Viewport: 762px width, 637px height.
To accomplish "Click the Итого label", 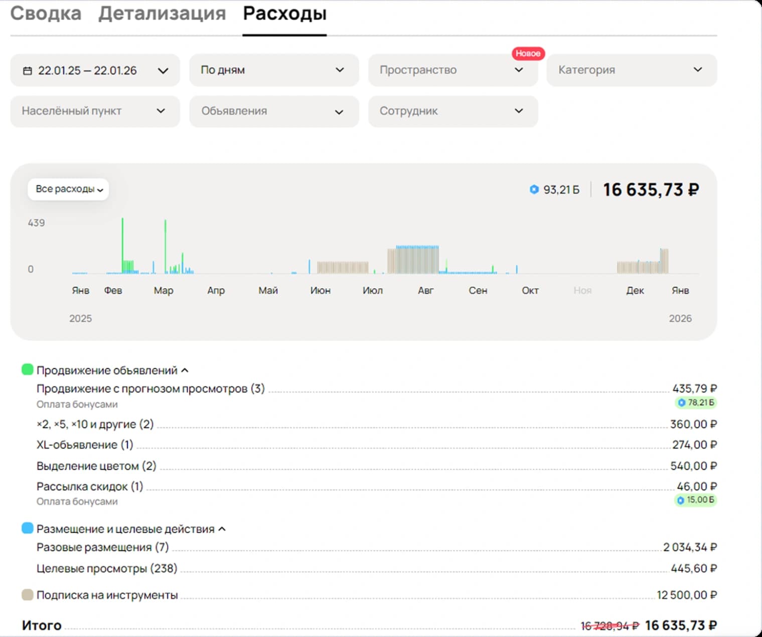I will click(42, 625).
